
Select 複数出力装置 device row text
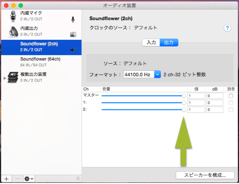33,74
